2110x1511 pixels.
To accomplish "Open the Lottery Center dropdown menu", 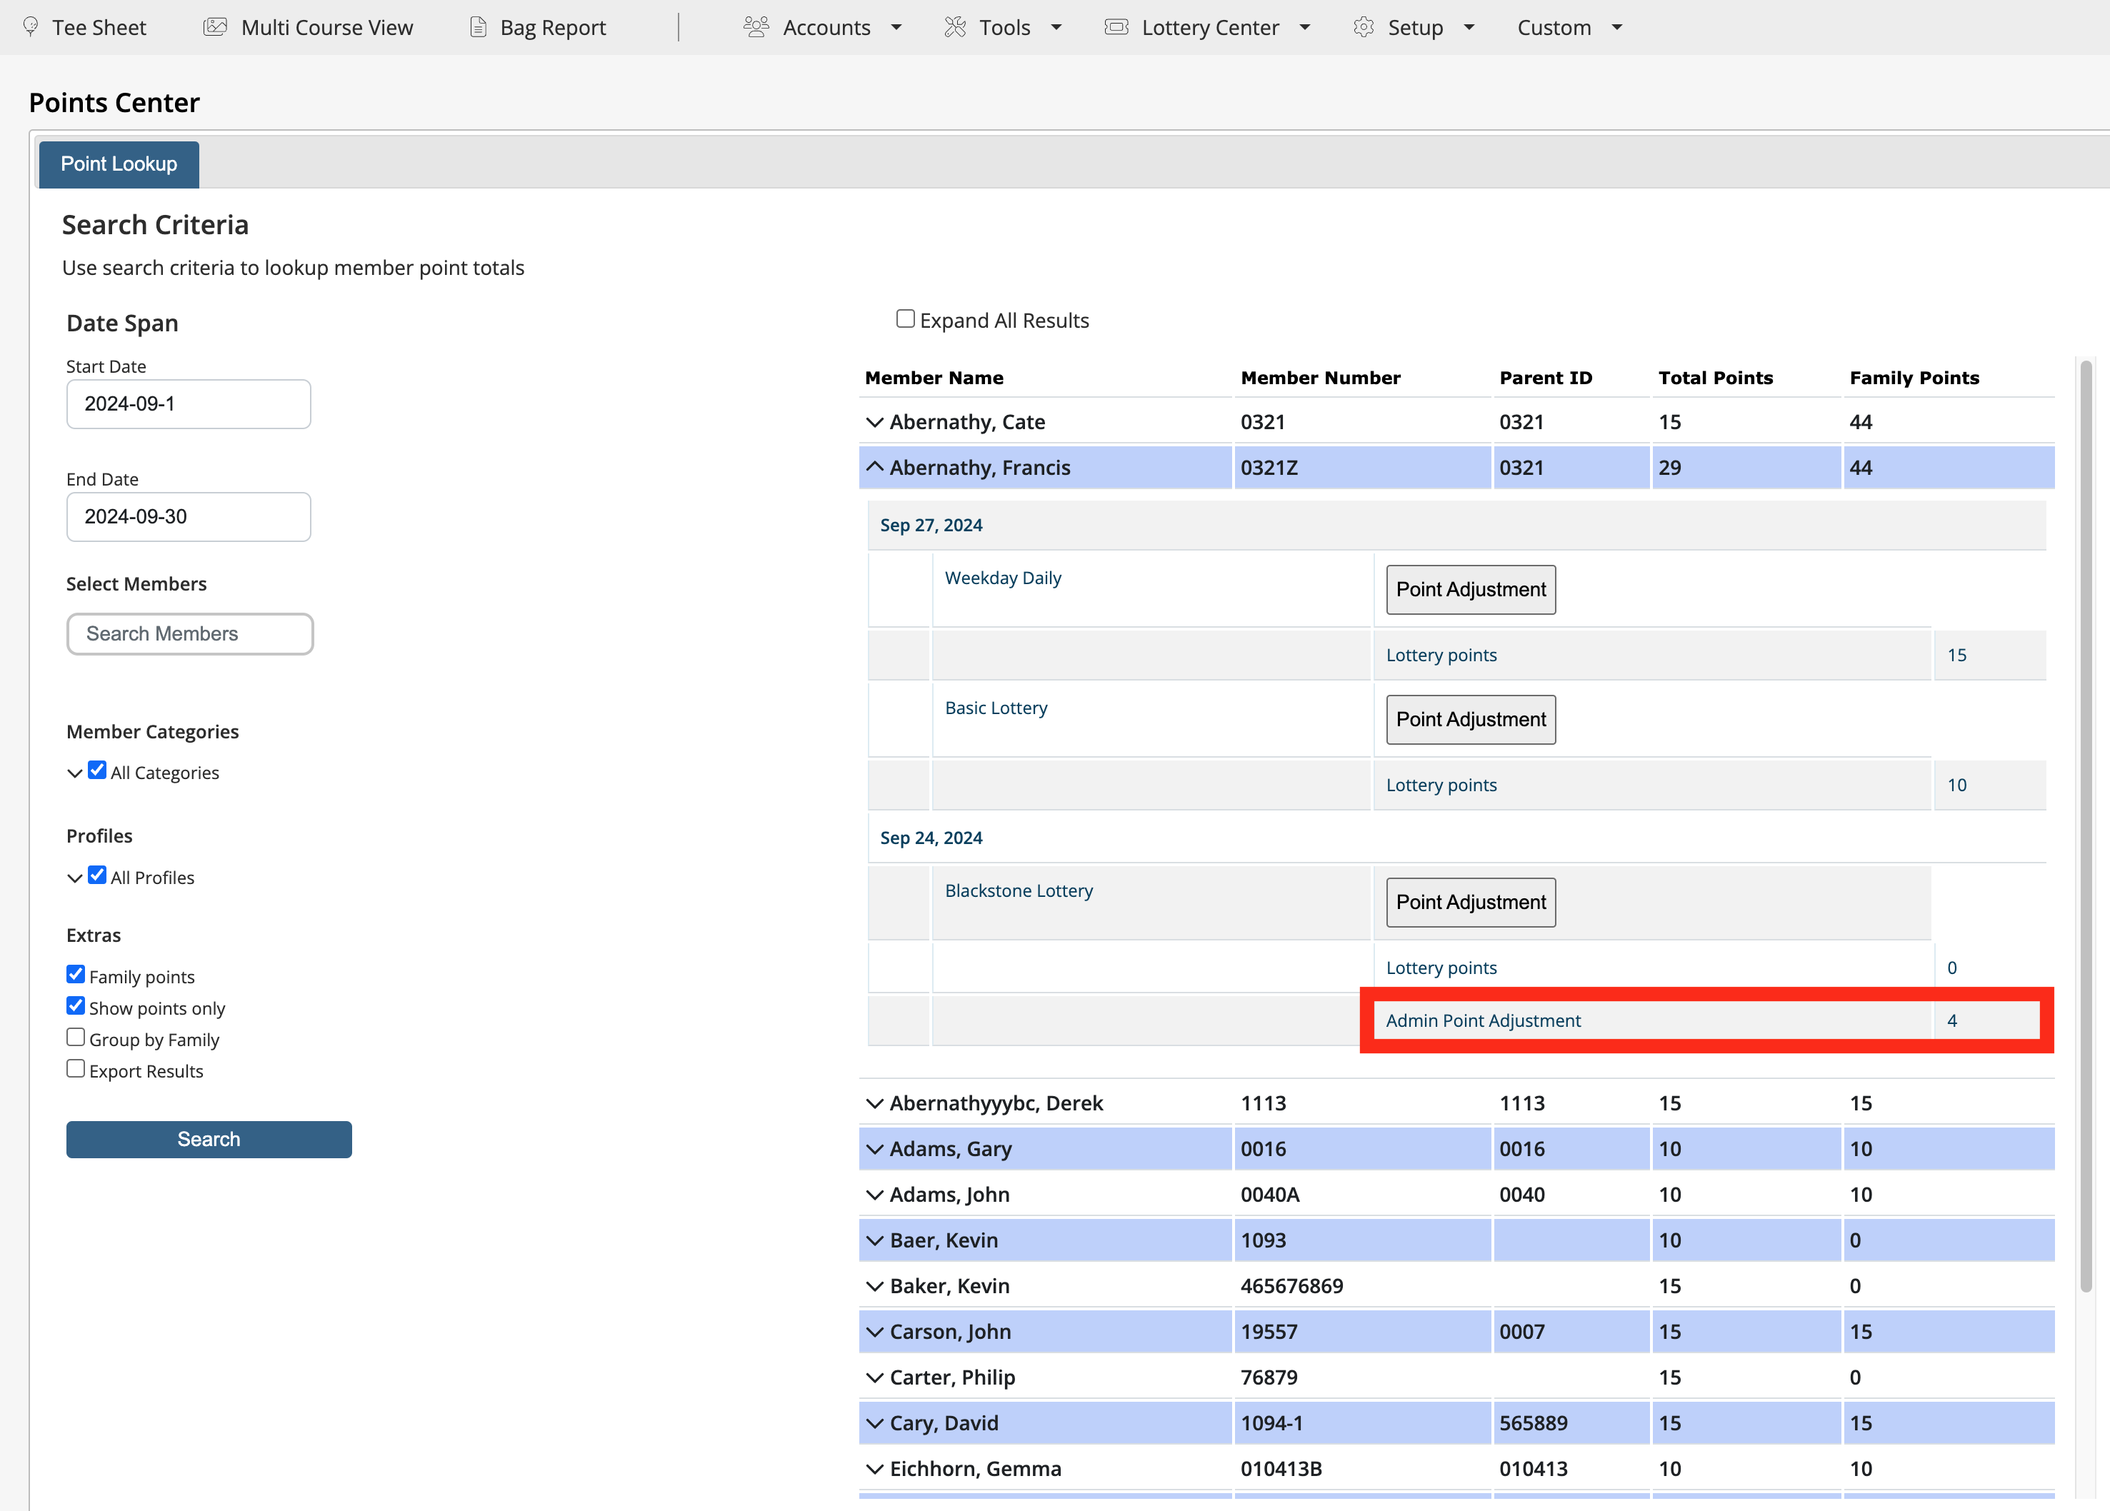I will pyautogui.click(x=1208, y=27).
